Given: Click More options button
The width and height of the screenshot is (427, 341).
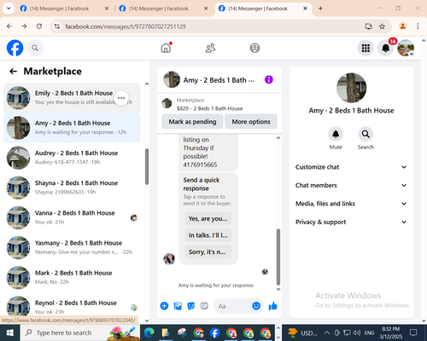Looking at the screenshot, I should click(251, 122).
